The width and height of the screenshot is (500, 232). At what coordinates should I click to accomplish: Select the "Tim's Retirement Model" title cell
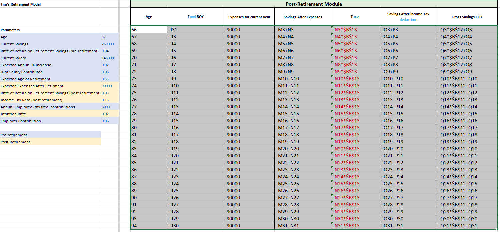tap(50, 4)
